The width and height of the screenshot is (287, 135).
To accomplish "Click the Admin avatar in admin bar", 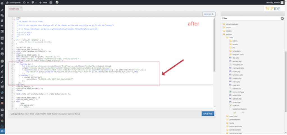I will click(282, 3).
